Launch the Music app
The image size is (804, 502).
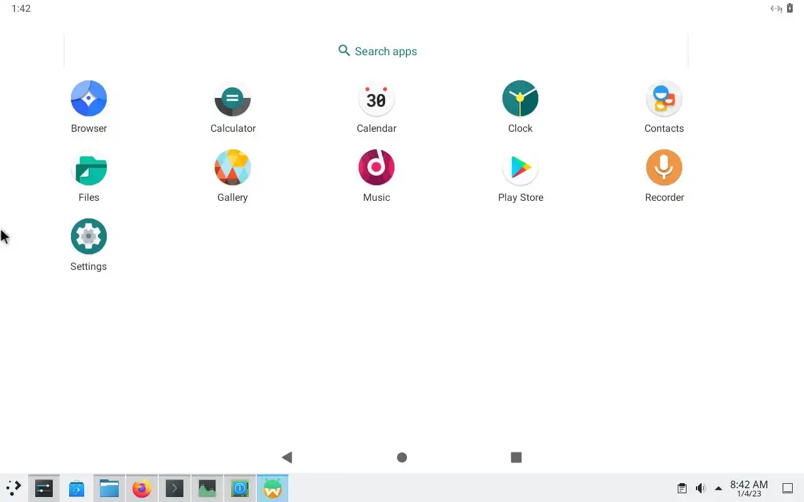[x=376, y=168]
